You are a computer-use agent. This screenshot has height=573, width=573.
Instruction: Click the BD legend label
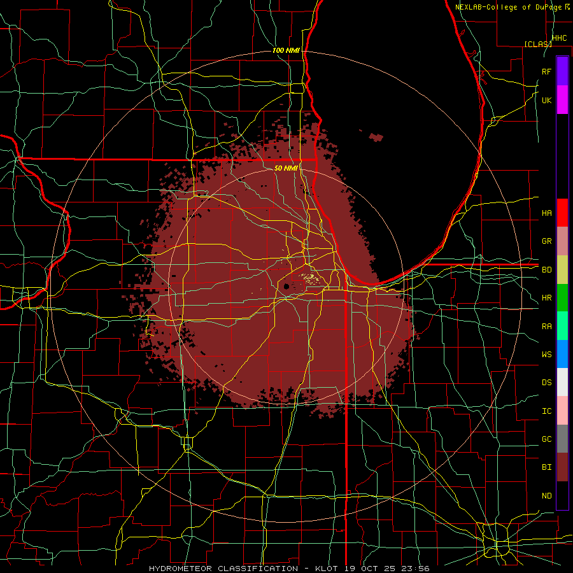coord(546,270)
